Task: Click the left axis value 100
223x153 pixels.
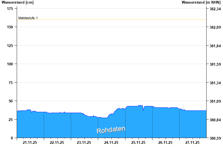Action: pyautogui.click(x=10, y=64)
